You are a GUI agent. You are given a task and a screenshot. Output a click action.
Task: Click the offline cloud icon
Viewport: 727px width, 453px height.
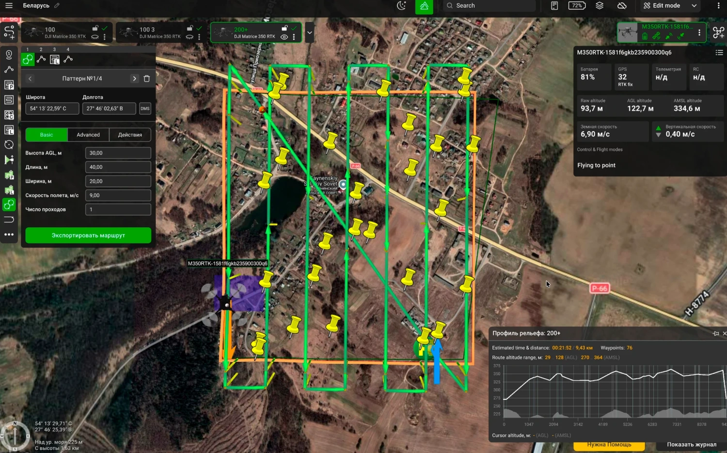click(x=622, y=6)
